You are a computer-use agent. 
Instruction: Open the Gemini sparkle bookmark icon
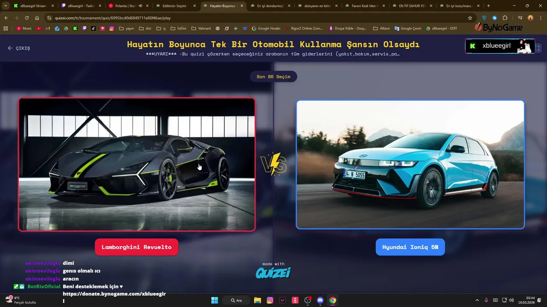pos(236,28)
